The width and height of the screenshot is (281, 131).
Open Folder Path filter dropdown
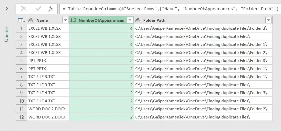pyautogui.click(x=268, y=20)
